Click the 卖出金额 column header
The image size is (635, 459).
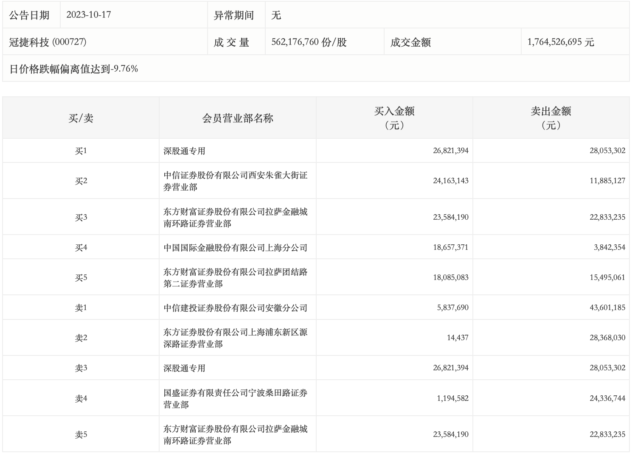[x=551, y=118]
